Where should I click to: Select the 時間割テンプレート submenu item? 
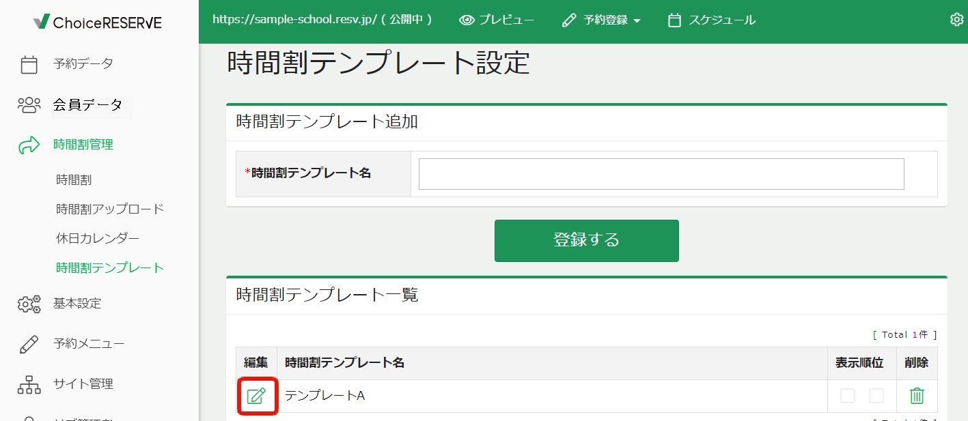coord(110,268)
